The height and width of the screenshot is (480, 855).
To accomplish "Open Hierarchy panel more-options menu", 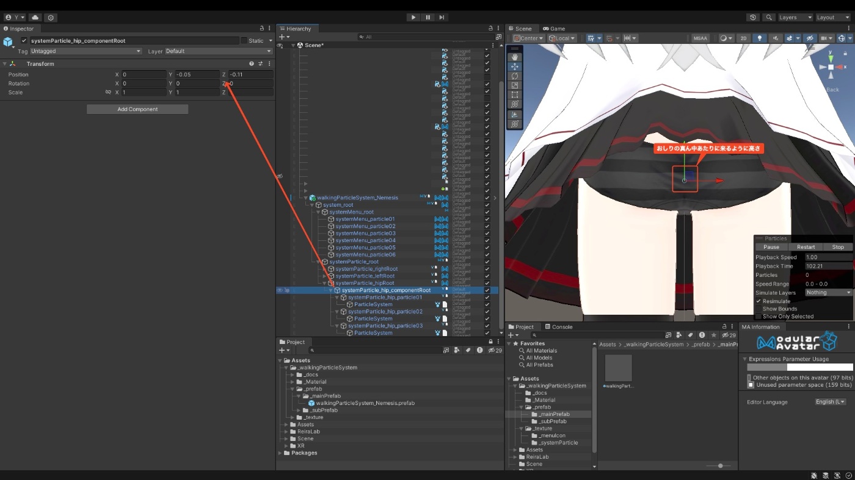I will [499, 29].
